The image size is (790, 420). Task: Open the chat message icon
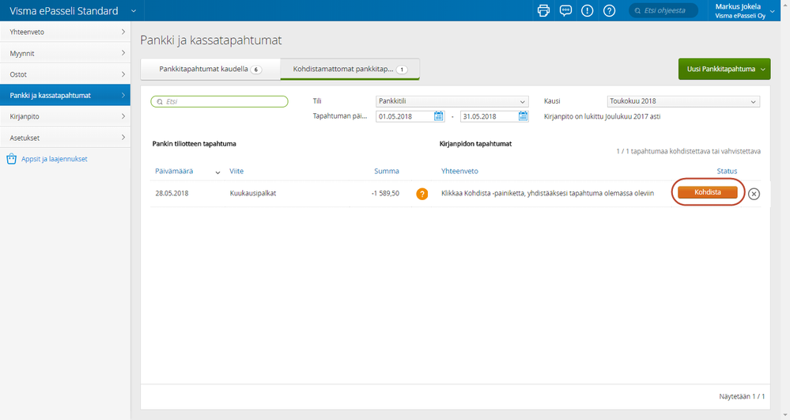tap(565, 10)
